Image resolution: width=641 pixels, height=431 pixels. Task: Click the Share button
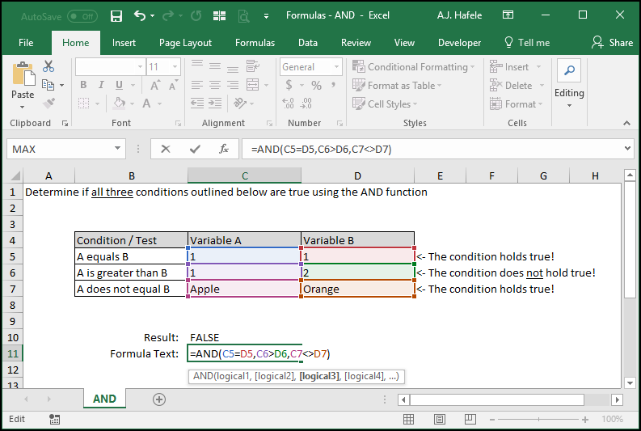pos(613,43)
